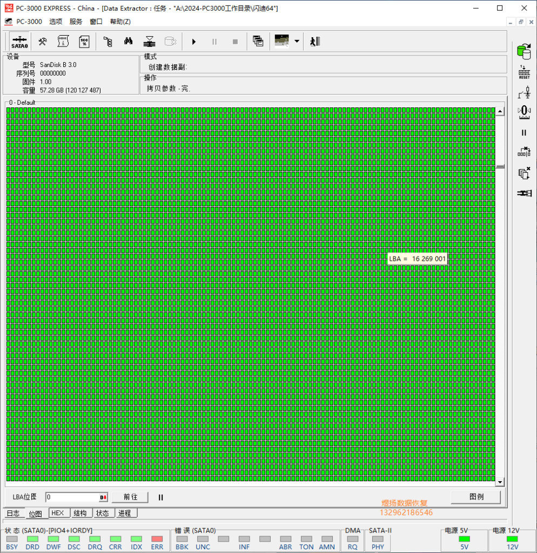Image resolution: width=537 pixels, height=553 pixels.
Task: Start the task with the play button
Action: click(194, 42)
